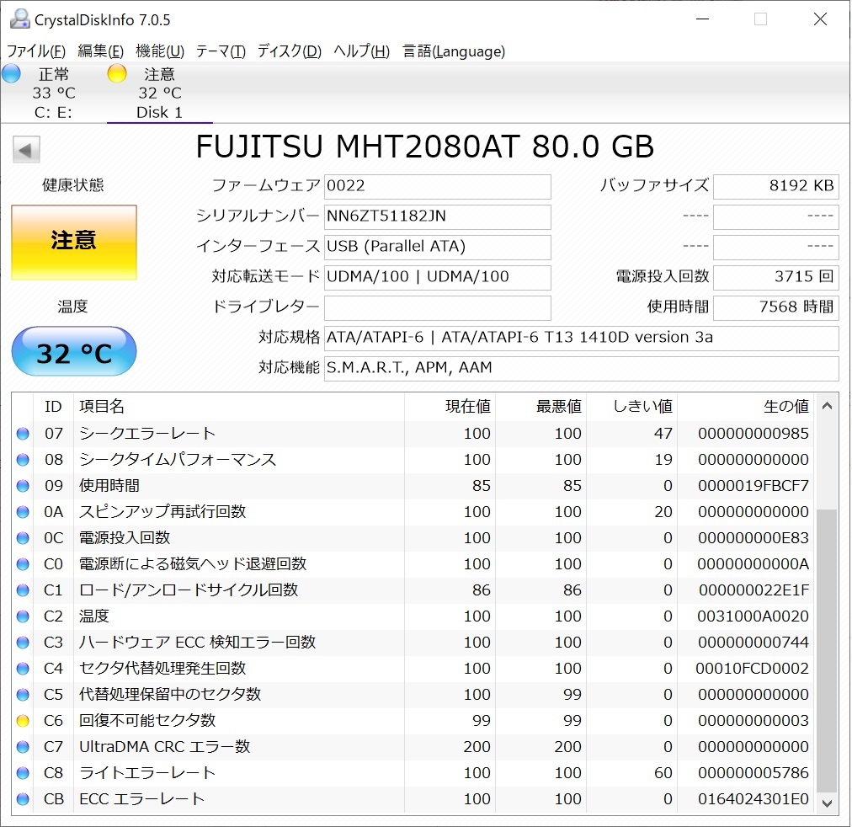852x827 pixels.
Task: Click status dot for C3 ハードウェア ECC row
Action: [x=23, y=643]
